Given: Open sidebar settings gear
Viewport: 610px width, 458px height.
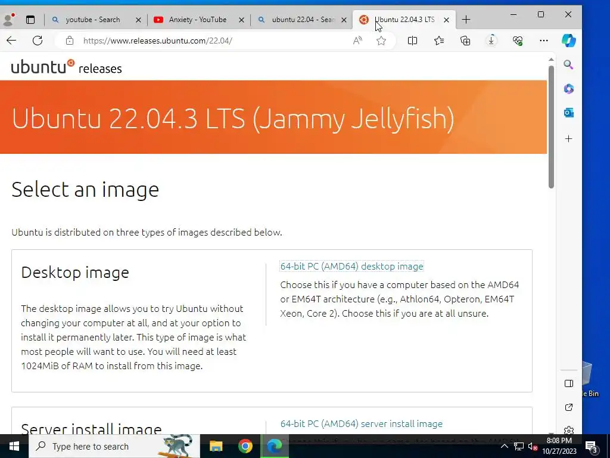Looking at the screenshot, I should click(569, 431).
